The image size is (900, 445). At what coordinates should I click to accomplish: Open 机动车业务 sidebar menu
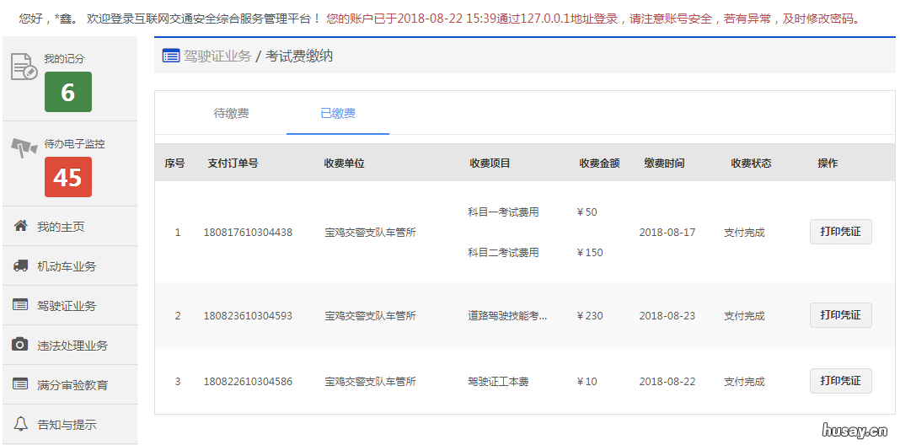coord(67,265)
